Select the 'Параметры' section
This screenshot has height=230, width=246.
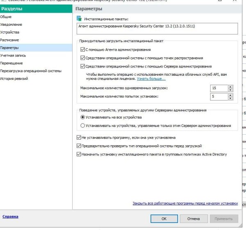point(36,48)
